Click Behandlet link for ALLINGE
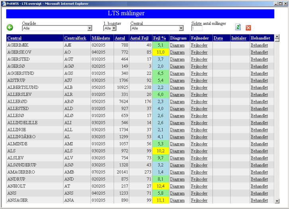The height and width of the screenshot is (209, 289). coord(259,130)
